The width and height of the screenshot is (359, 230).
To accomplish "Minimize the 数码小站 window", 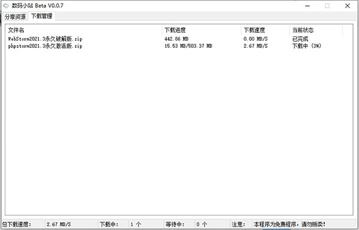I will [x=308, y=6].
